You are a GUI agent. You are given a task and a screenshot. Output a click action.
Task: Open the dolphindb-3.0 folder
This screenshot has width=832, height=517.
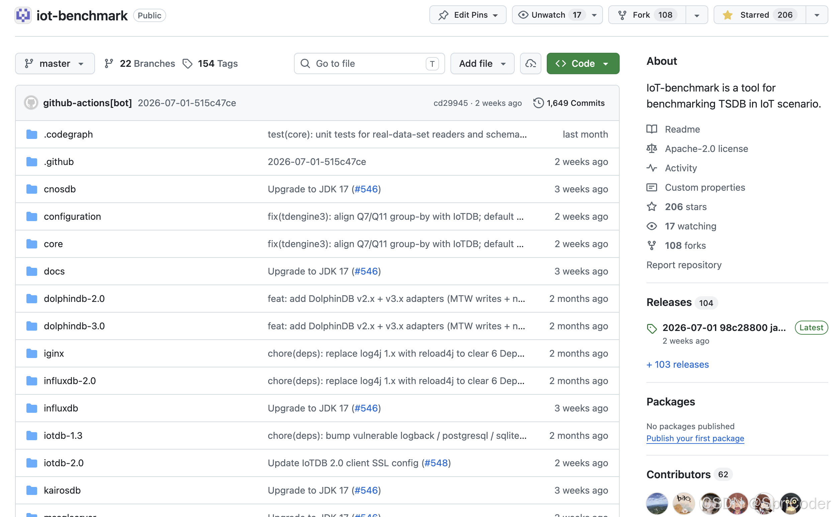tap(74, 327)
